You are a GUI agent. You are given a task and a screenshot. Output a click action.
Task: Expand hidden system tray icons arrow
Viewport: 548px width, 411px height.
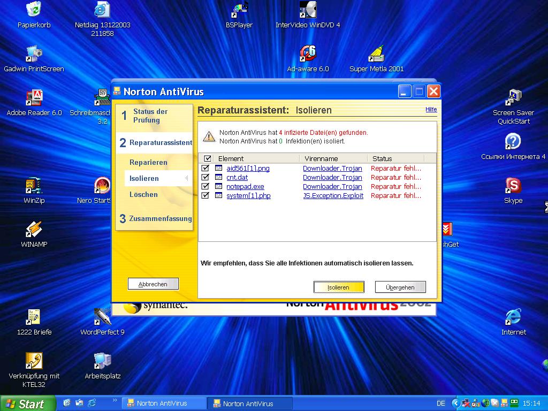click(x=455, y=404)
